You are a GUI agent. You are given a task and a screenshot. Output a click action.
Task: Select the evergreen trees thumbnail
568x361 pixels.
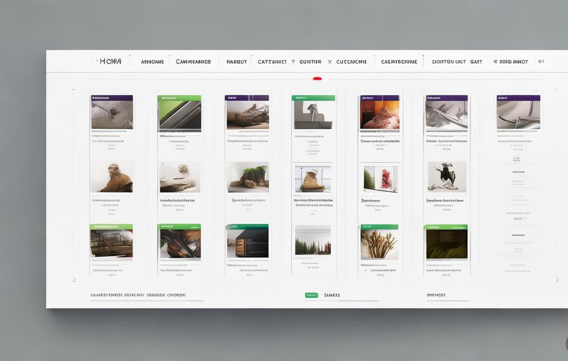click(x=313, y=240)
